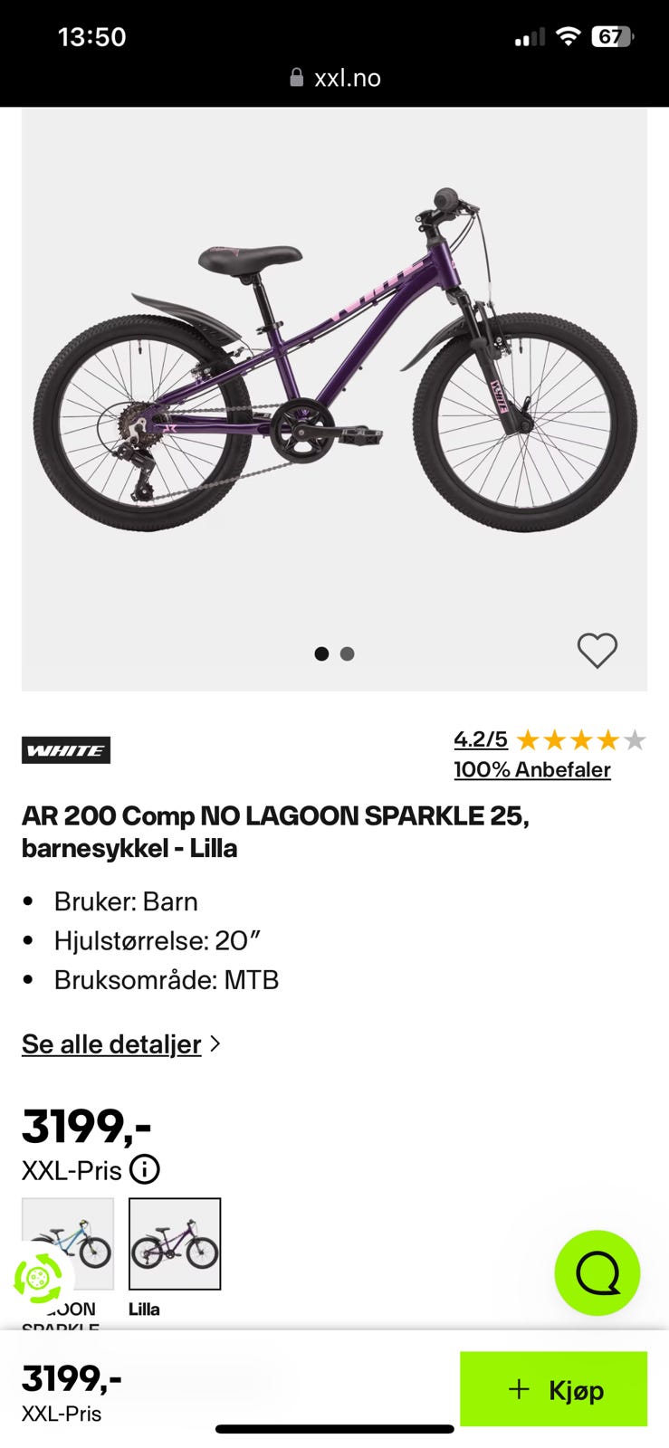The width and height of the screenshot is (669, 1448).
Task: Select the Lilla color variant
Action: (x=175, y=1243)
